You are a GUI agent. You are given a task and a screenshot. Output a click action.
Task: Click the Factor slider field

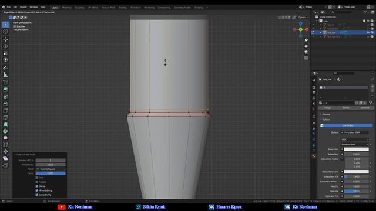pyautogui.click(x=51, y=173)
